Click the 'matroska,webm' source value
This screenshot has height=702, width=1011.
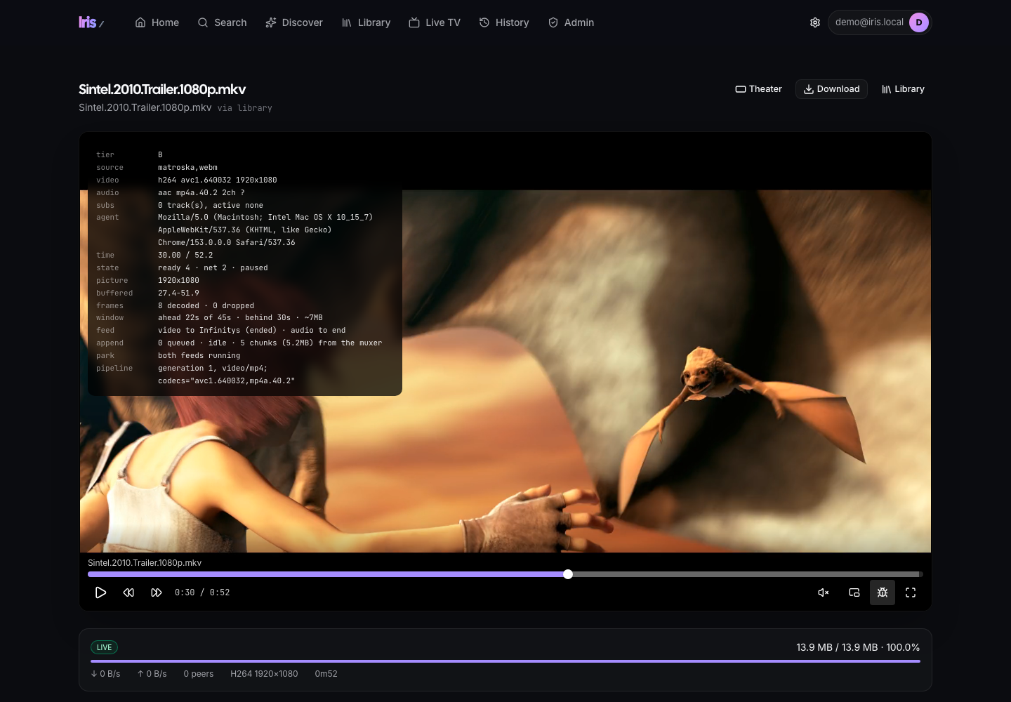click(x=187, y=168)
